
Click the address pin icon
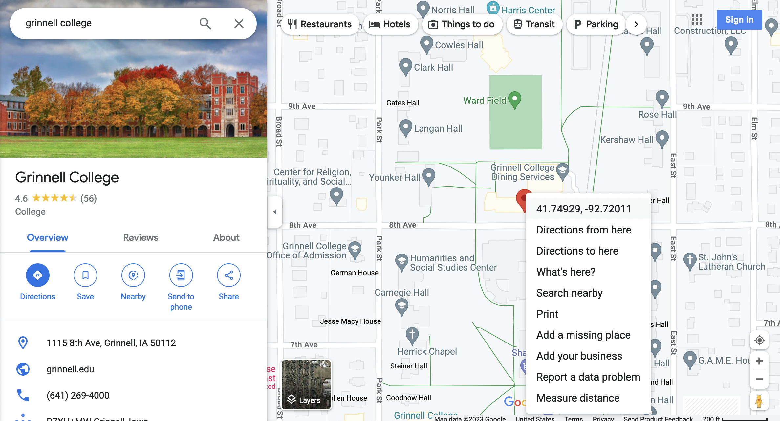click(23, 343)
